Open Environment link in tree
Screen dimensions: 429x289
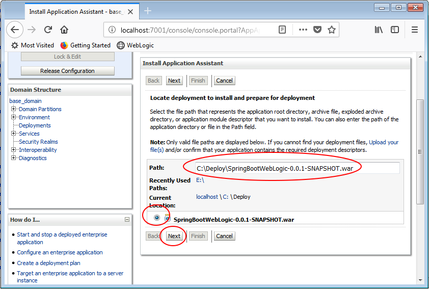point(34,117)
